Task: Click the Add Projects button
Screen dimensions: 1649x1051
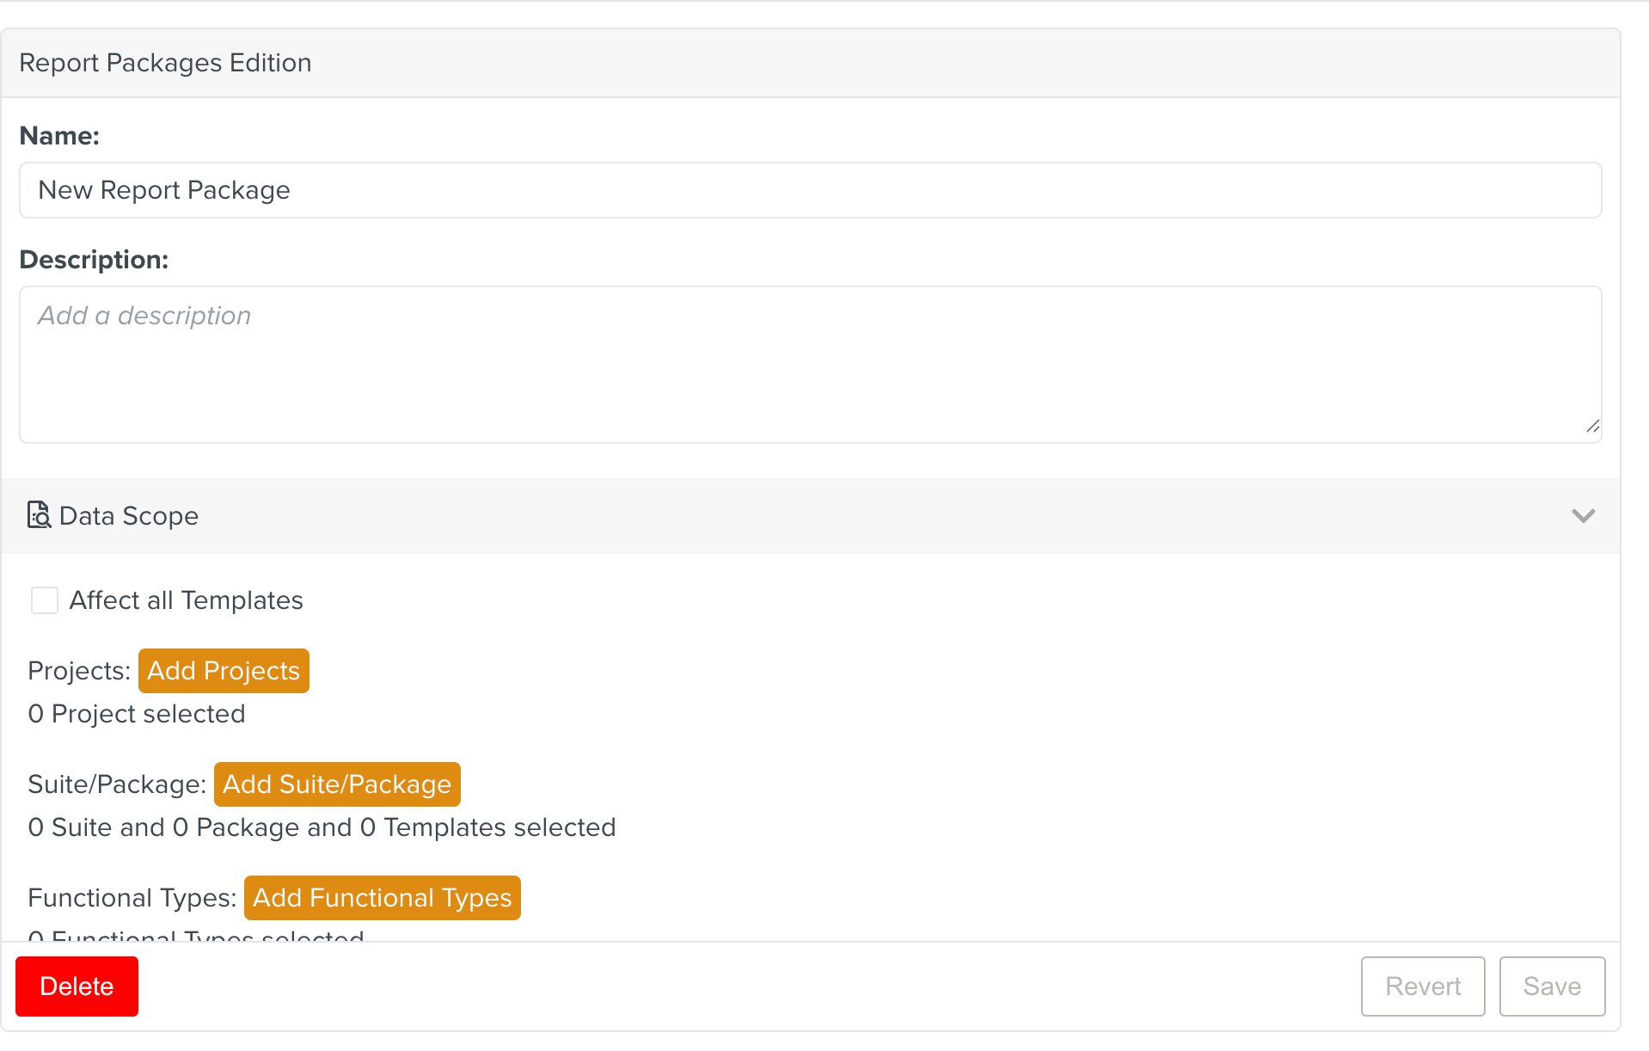Action: [224, 671]
